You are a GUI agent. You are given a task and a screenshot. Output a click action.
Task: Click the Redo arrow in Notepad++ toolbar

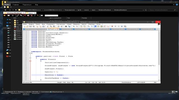[62, 26]
